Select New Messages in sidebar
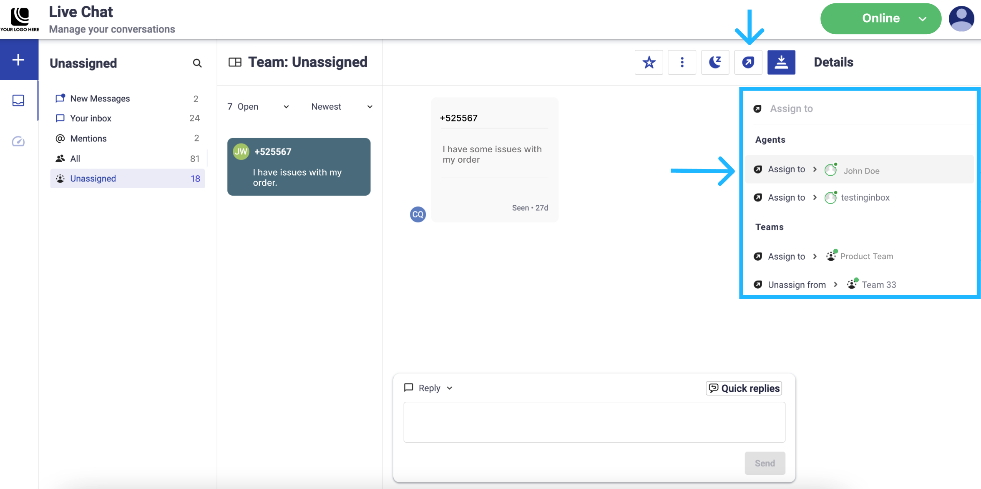This screenshot has height=489, width=981. click(x=100, y=98)
